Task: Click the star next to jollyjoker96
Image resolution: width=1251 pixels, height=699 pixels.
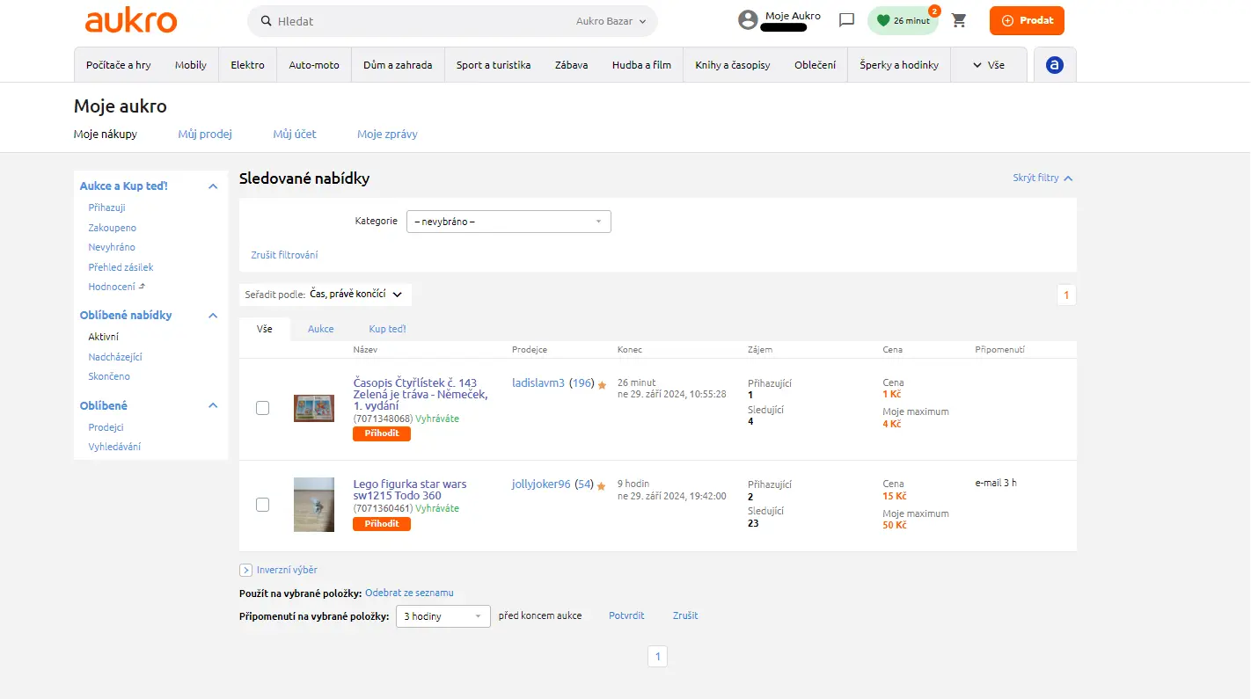Action: click(602, 485)
